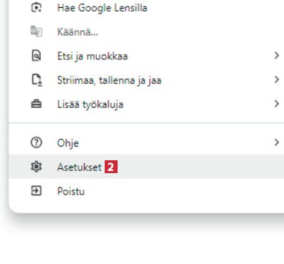The image size is (284, 264).
Task: Click the Striimaa, tallenna ja jaa label
Action: click(x=109, y=80)
